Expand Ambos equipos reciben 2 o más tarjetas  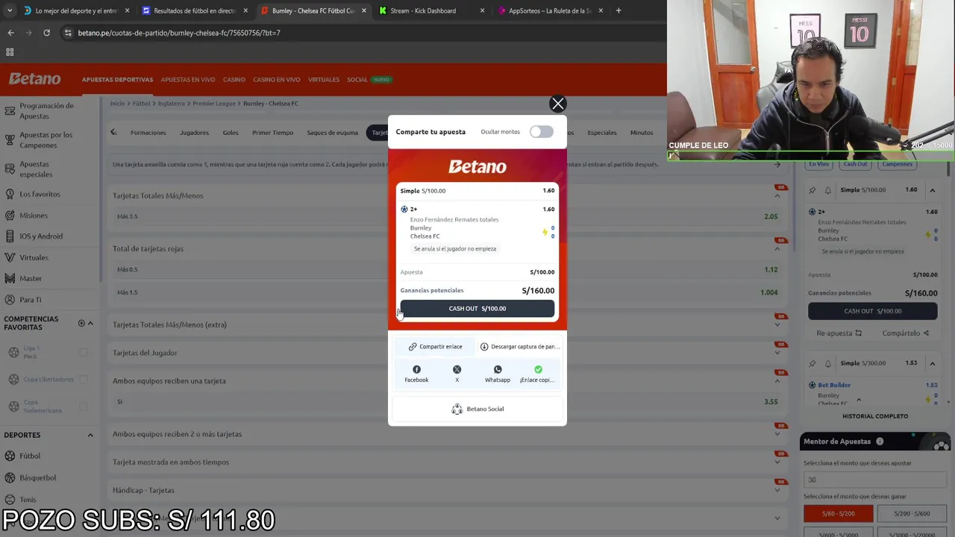777,434
